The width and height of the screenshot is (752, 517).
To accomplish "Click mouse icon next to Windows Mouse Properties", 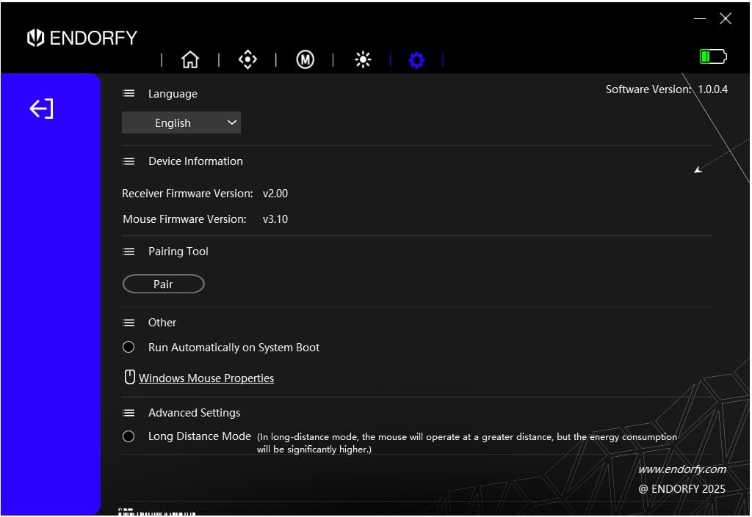I will [129, 377].
